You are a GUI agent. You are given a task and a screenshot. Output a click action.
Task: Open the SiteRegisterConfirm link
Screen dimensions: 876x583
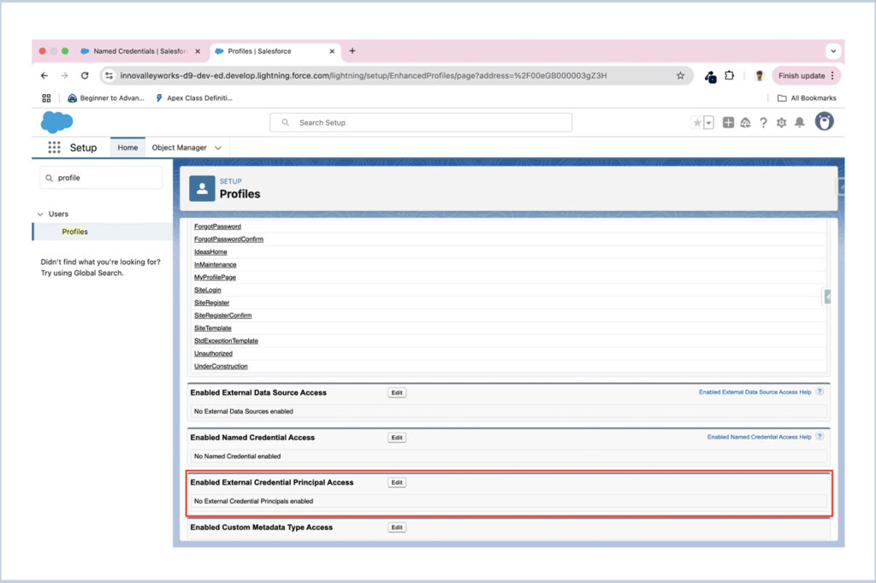click(x=223, y=315)
